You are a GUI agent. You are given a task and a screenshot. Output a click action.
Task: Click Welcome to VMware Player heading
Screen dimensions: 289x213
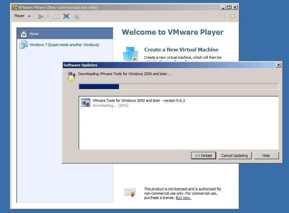pyautogui.click(x=172, y=32)
